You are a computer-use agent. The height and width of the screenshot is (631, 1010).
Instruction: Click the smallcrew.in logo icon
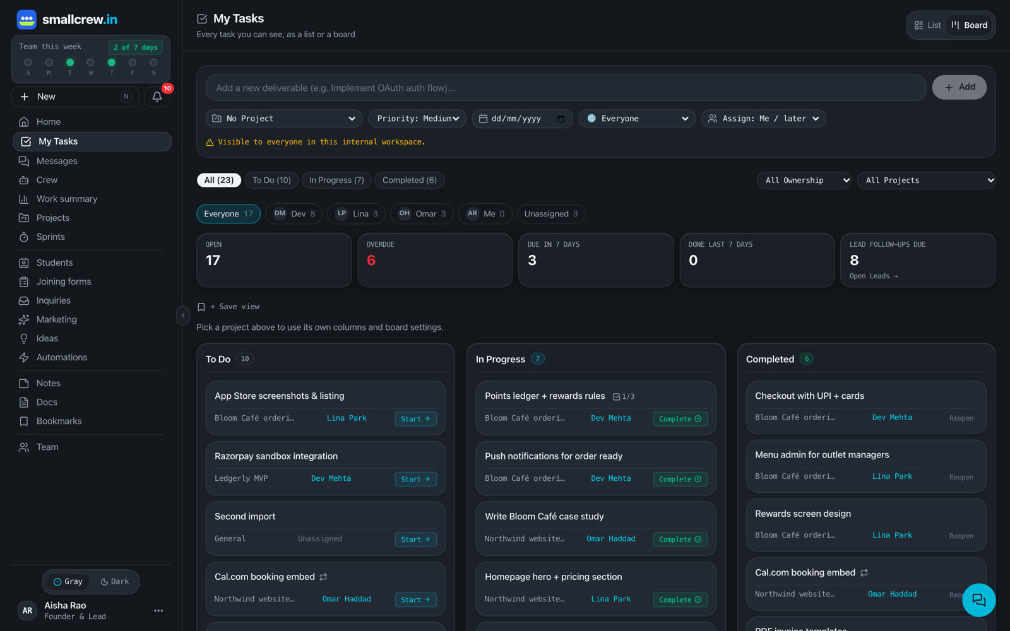[x=27, y=20]
